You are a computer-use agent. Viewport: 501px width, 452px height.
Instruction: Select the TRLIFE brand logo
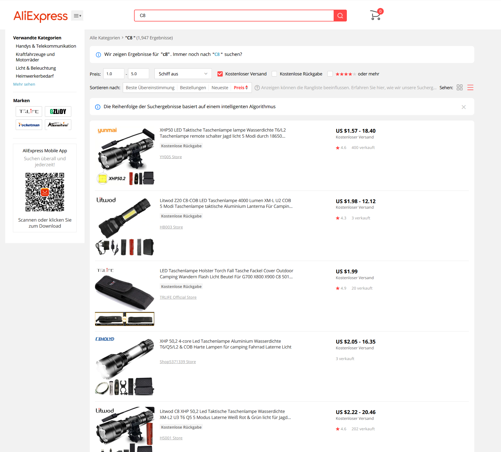click(29, 111)
